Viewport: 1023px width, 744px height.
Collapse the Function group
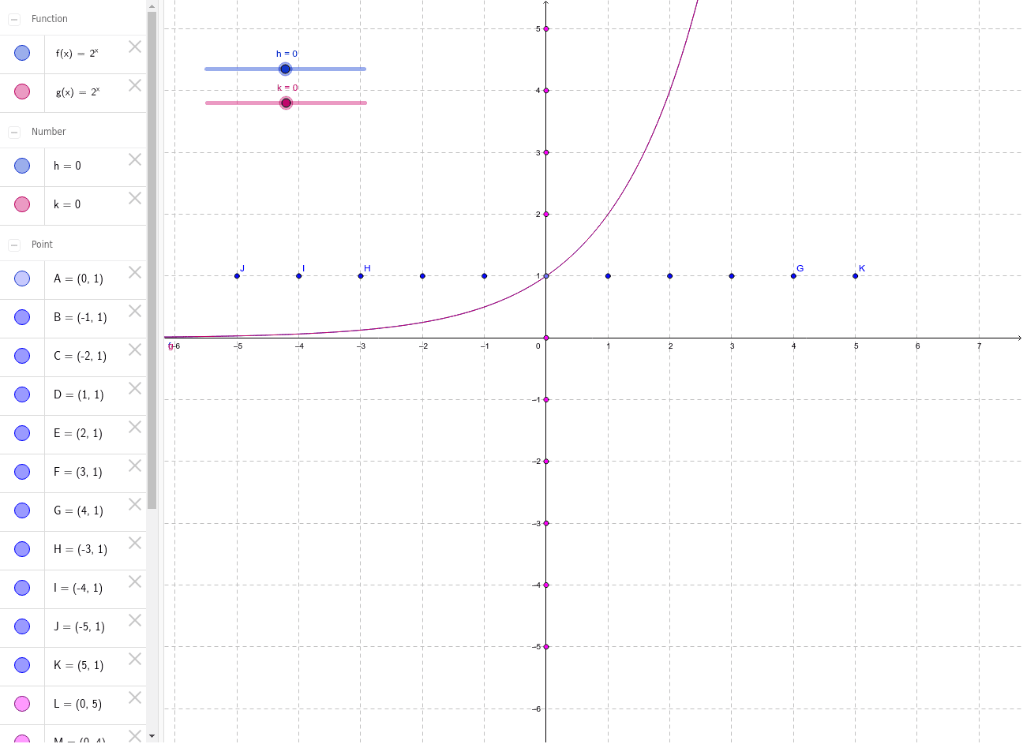click(x=14, y=19)
